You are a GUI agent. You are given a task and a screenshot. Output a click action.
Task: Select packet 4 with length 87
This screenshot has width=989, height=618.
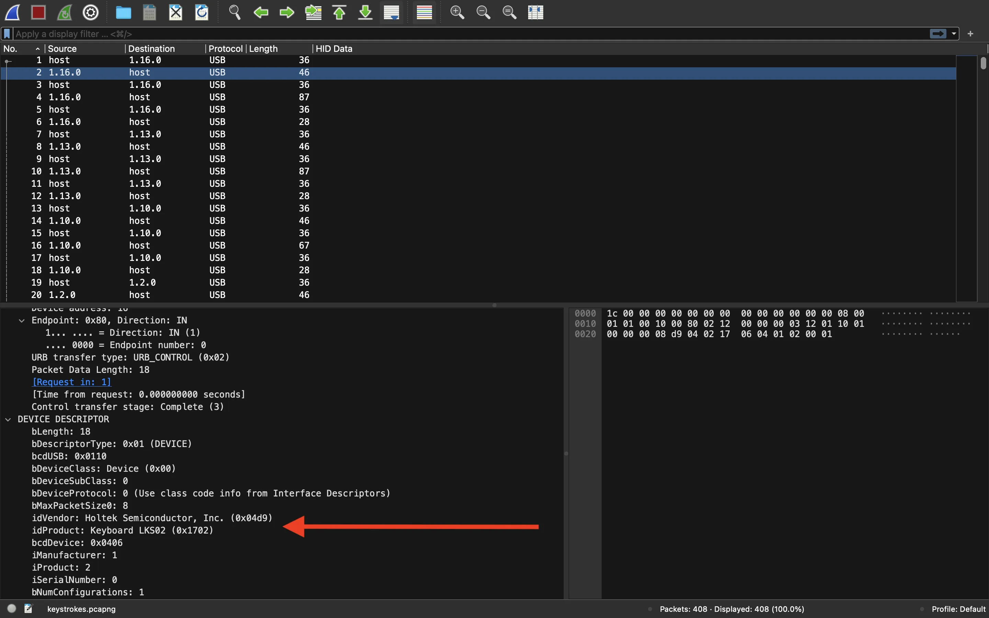pos(478,97)
